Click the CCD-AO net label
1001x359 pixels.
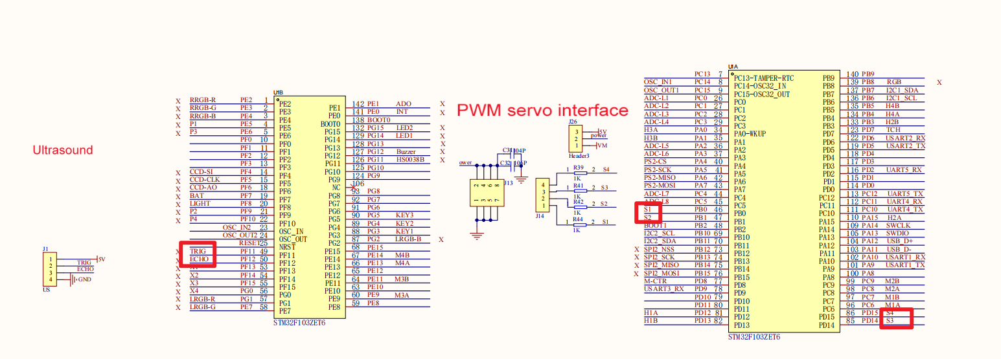pos(202,188)
